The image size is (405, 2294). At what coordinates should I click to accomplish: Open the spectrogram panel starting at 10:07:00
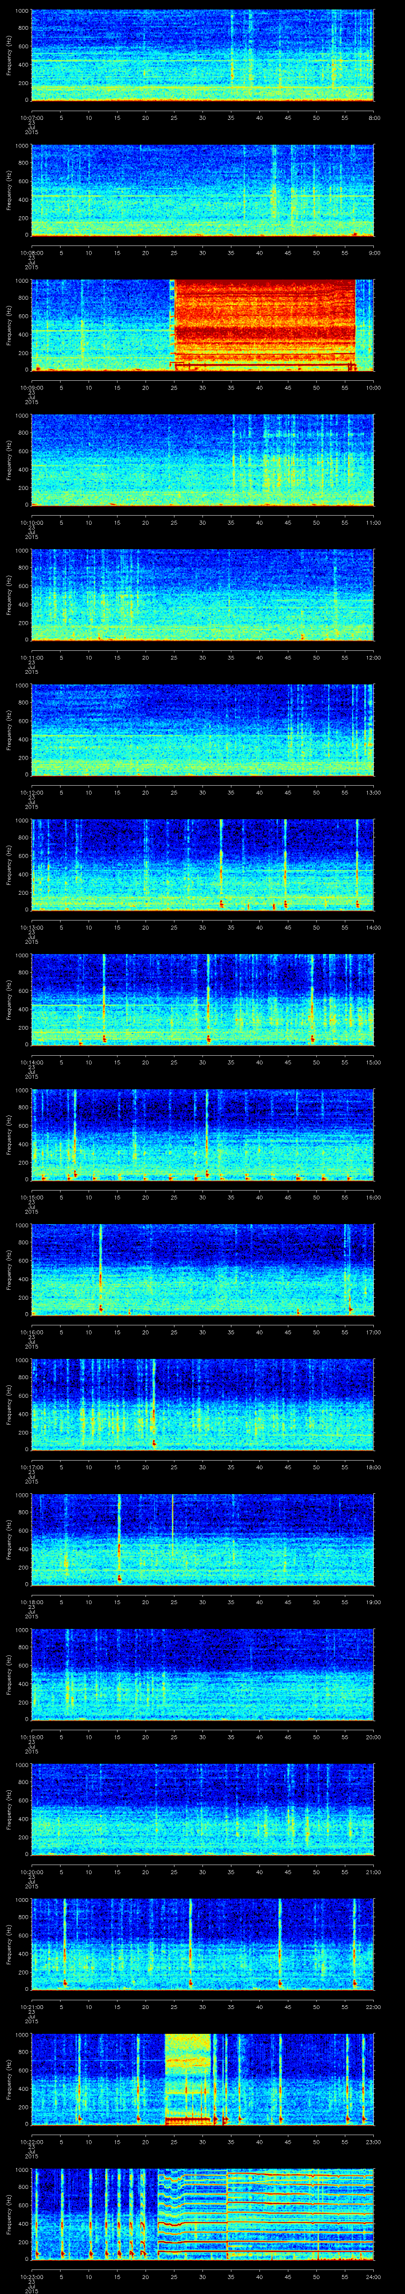pyautogui.click(x=202, y=55)
